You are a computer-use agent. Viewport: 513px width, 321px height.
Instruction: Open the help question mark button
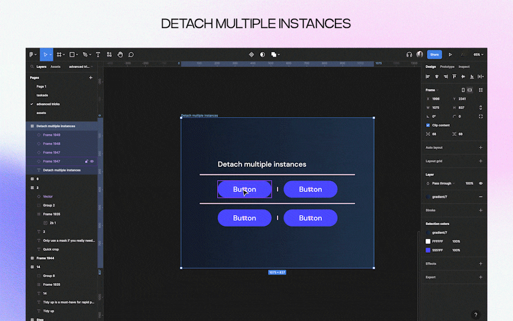coord(475,315)
